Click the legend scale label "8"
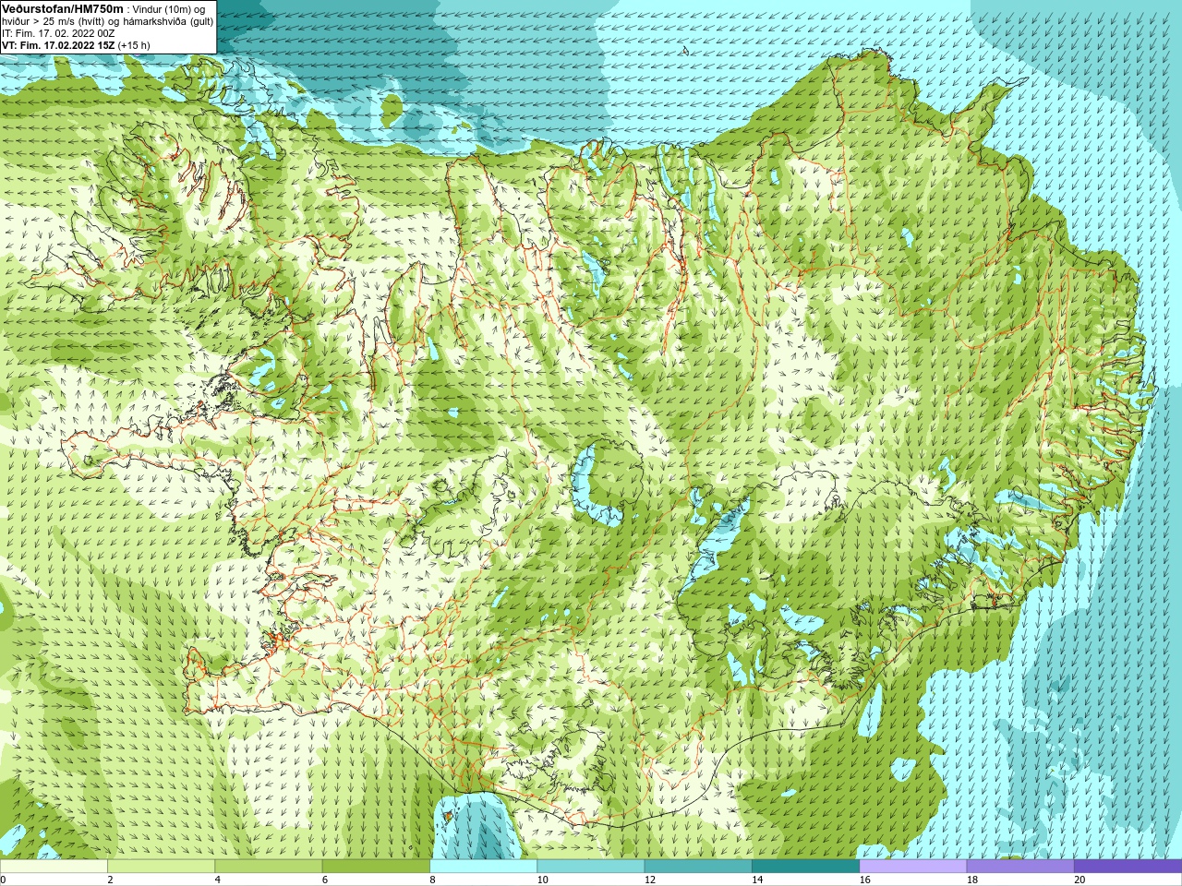The height and width of the screenshot is (886, 1182). click(x=432, y=880)
